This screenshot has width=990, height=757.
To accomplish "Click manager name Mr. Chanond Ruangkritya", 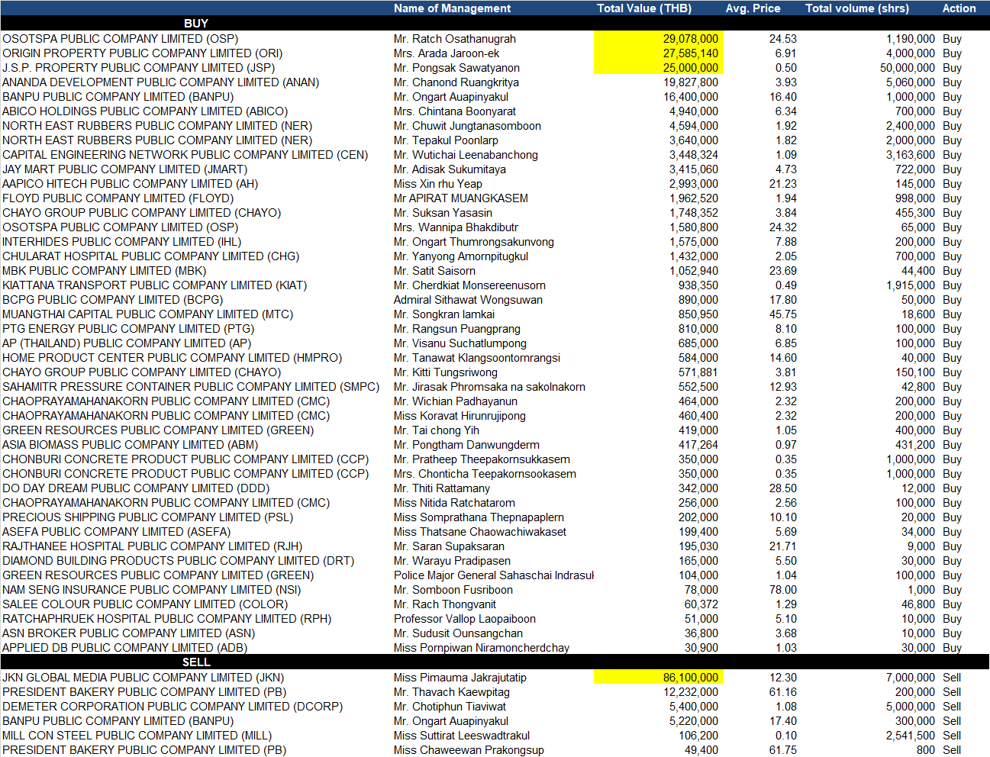I will 456,82.
